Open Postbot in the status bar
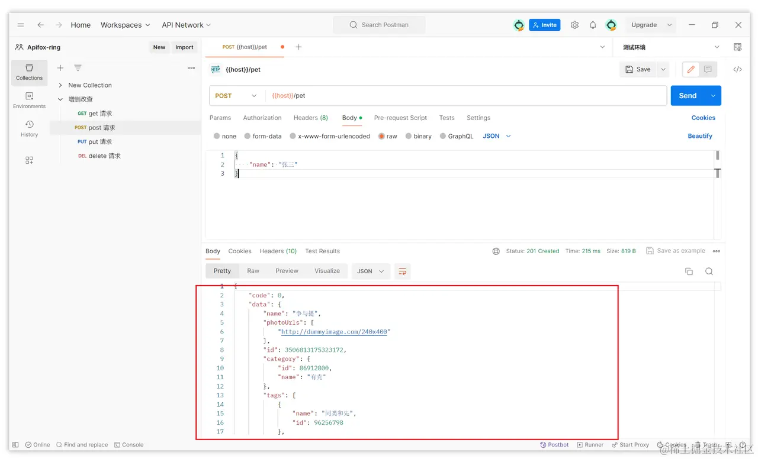The image size is (758, 459). pos(554,445)
